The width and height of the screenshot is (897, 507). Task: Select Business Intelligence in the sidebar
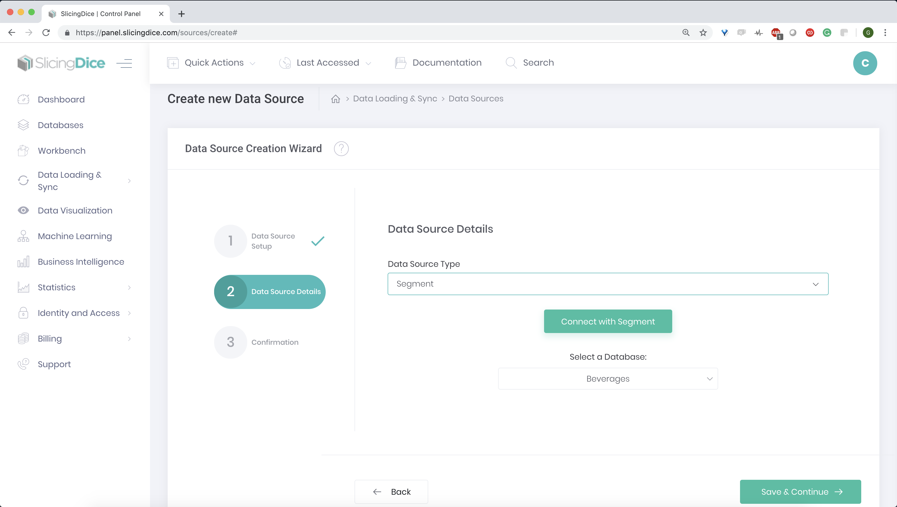[x=81, y=262]
